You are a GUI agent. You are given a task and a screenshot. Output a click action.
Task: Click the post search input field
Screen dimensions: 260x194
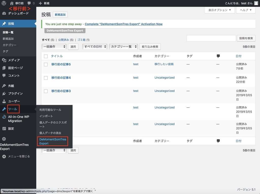pos(211,38)
